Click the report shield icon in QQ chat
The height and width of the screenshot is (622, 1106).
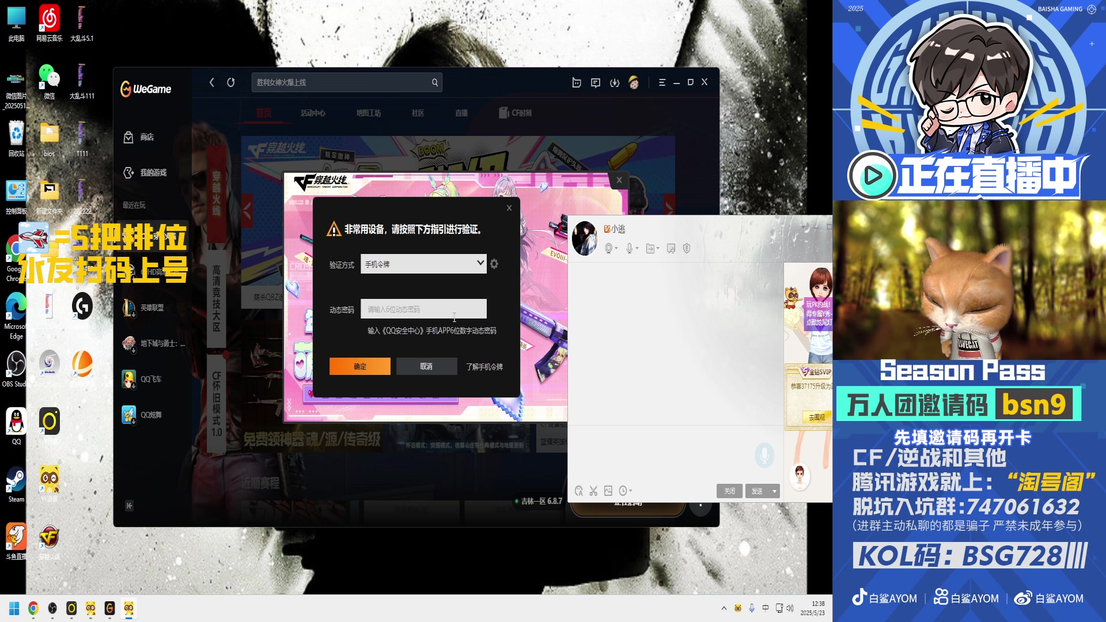point(687,248)
